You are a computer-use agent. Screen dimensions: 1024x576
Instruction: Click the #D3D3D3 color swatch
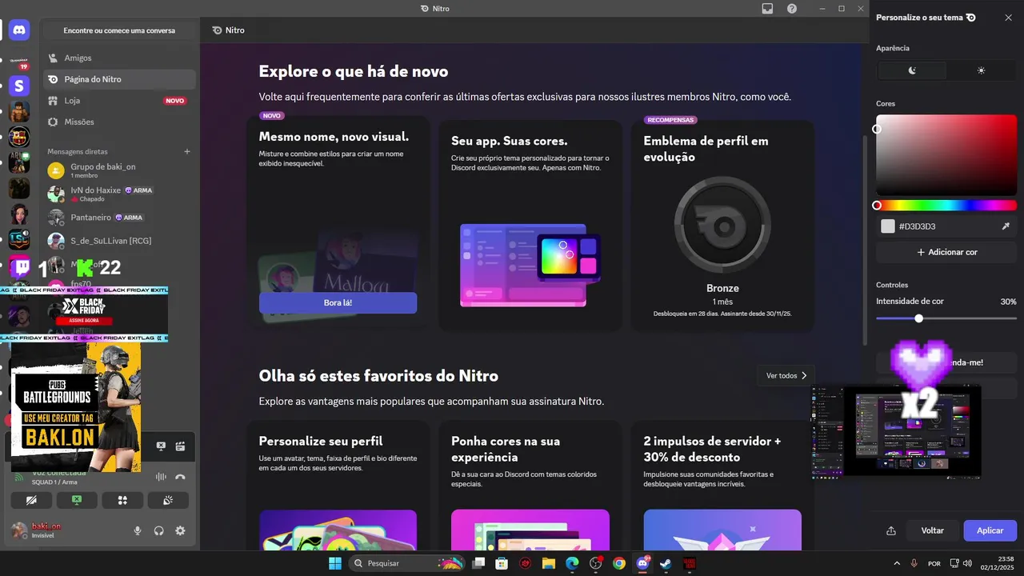(x=887, y=226)
